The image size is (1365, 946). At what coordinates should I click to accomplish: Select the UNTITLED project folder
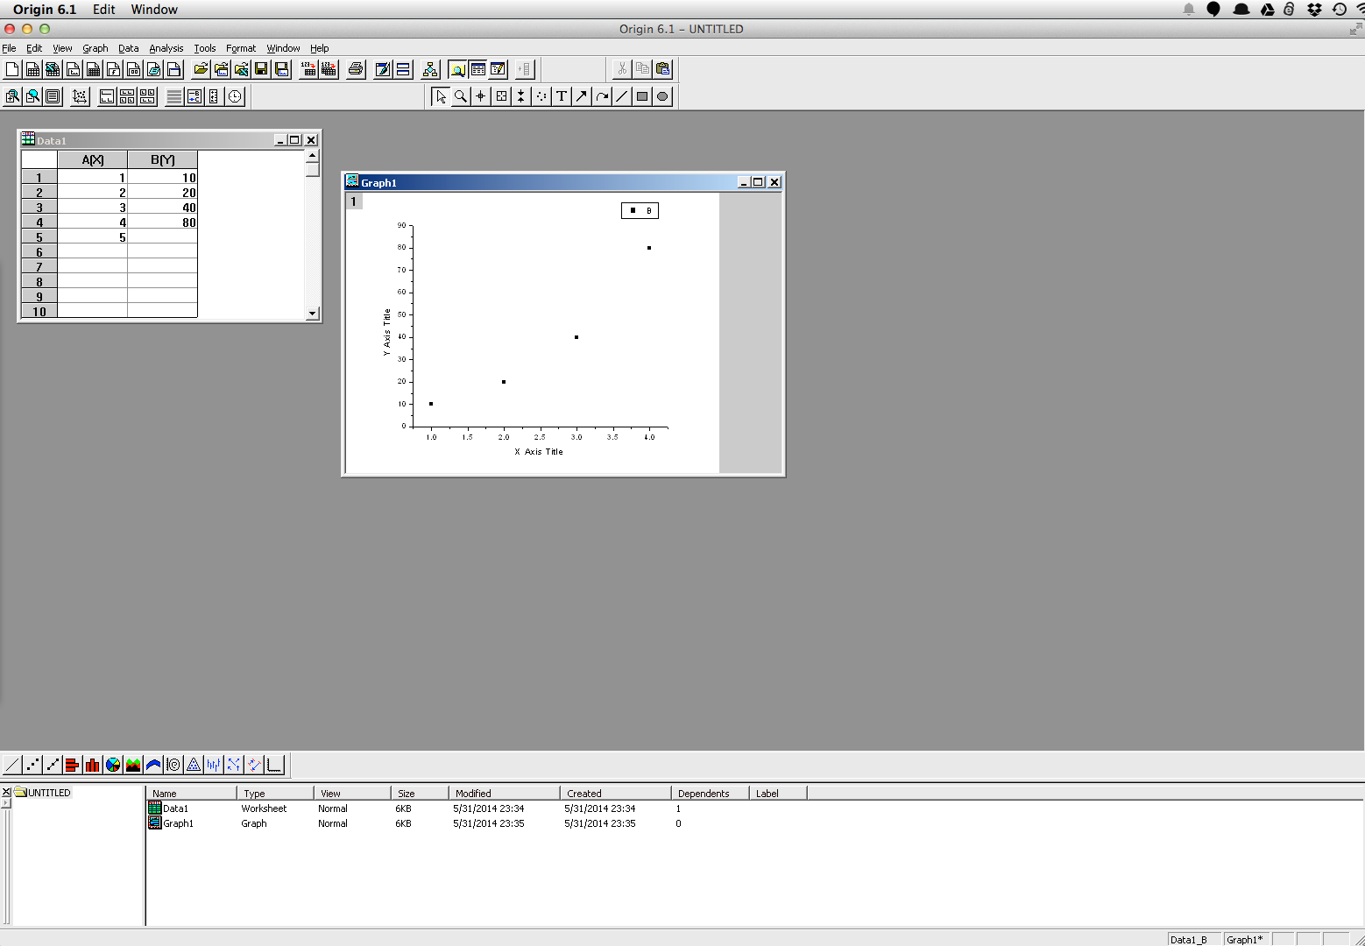(42, 793)
